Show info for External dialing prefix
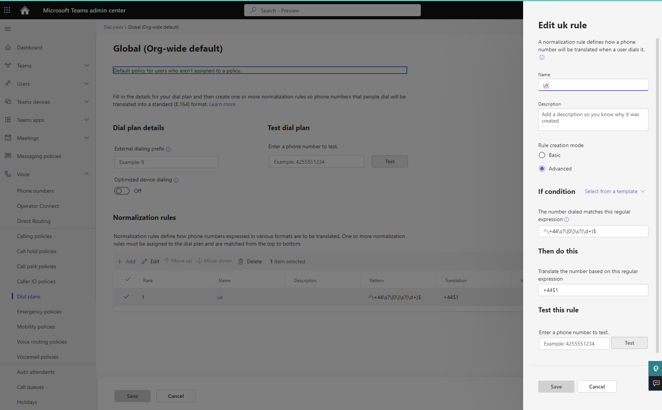This screenshot has height=410, width=662. point(168,149)
